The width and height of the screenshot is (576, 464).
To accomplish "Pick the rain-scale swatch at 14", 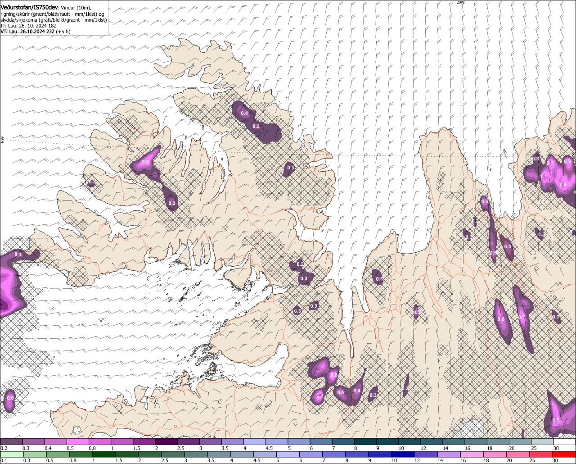I will point(449,454).
